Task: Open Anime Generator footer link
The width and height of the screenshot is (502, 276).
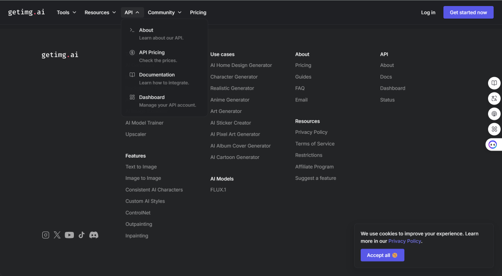Action: pos(230,100)
